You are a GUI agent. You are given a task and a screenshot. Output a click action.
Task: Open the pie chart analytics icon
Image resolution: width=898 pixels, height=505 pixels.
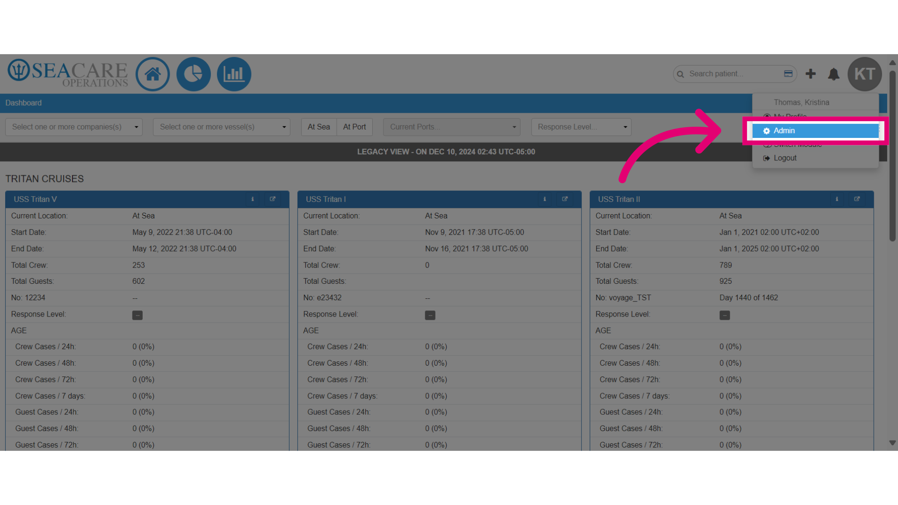click(193, 74)
